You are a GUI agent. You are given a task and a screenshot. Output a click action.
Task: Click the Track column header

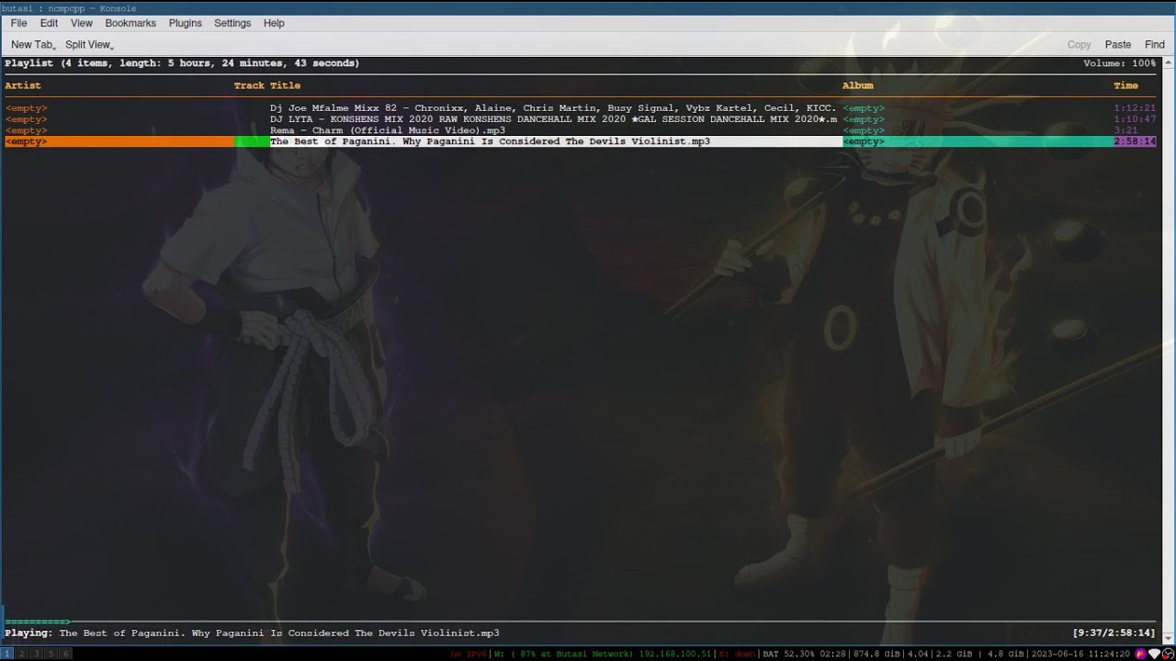249,85
